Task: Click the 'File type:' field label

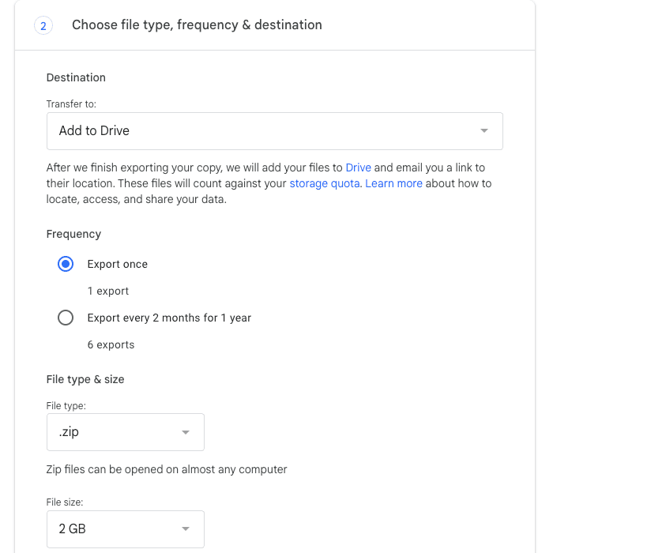Action: 66,405
